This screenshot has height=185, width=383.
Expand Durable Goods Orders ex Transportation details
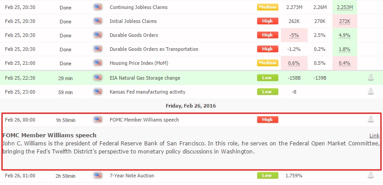(191, 49)
